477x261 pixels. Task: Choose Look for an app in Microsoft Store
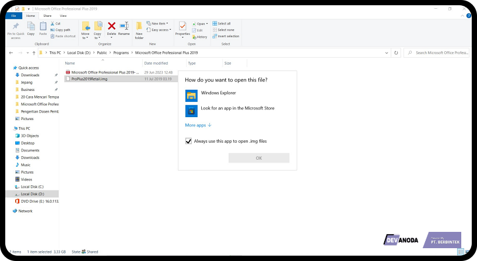(x=237, y=111)
